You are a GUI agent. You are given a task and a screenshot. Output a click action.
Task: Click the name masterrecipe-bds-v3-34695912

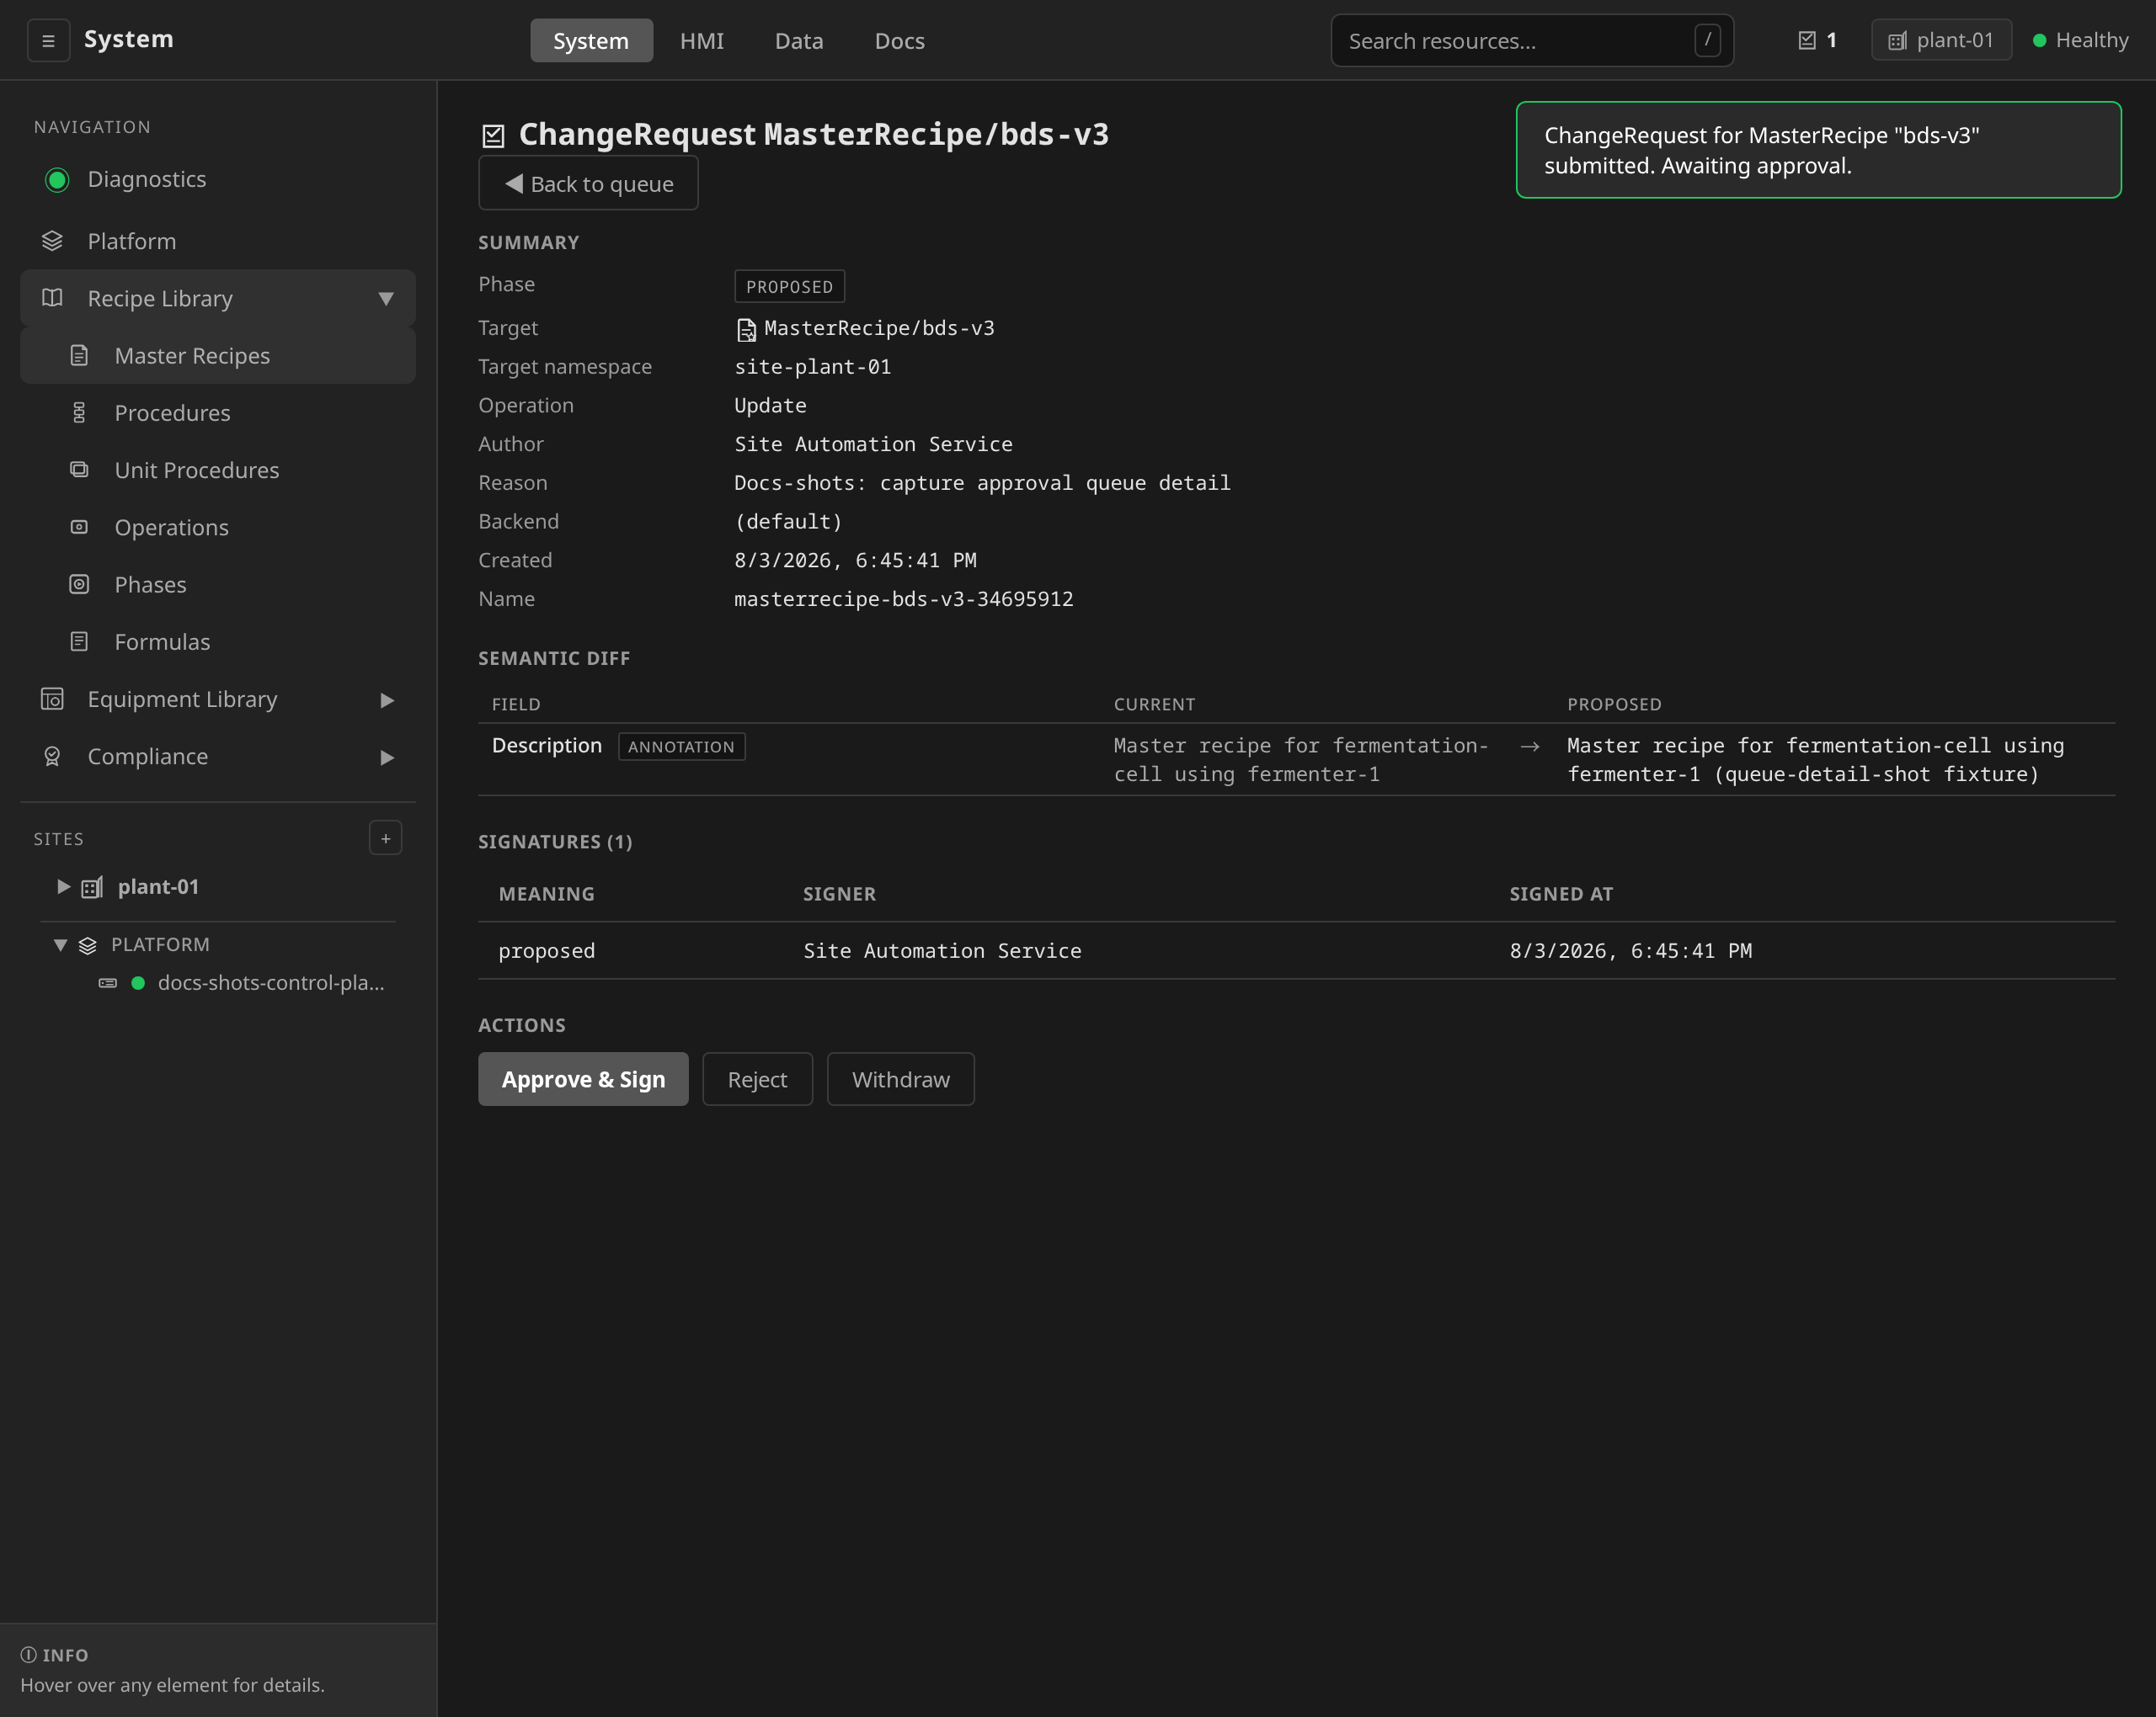(x=904, y=599)
